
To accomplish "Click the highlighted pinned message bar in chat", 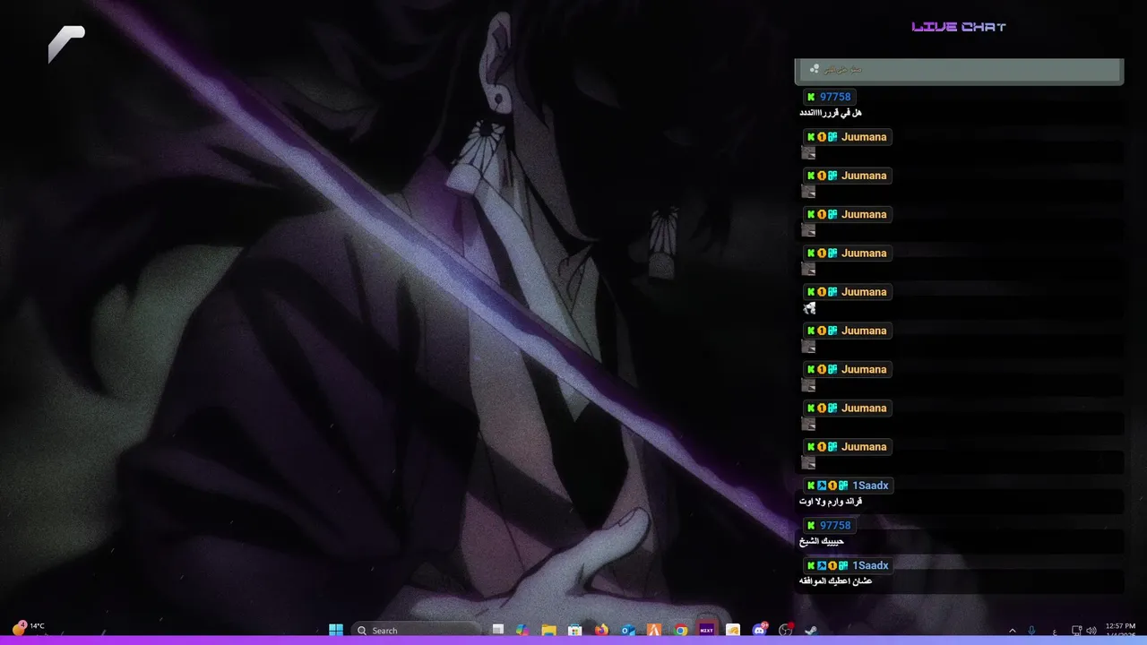I will pyautogui.click(x=959, y=70).
